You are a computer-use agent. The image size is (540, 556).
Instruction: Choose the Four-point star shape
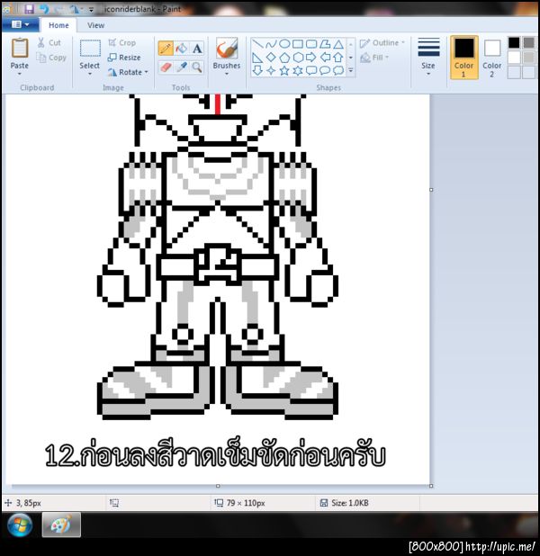(271, 70)
